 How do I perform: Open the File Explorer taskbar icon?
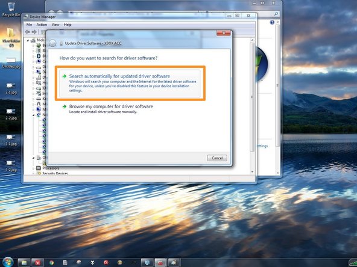tap(24, 263)
